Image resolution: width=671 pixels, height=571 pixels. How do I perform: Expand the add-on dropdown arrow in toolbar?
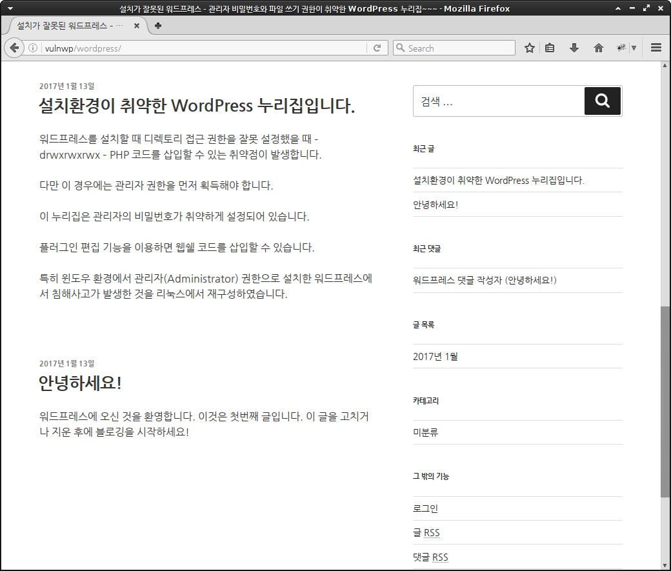[634, 48]
